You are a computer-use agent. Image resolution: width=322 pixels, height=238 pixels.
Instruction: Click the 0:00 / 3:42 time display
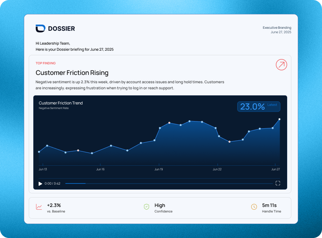pos(52,184)
